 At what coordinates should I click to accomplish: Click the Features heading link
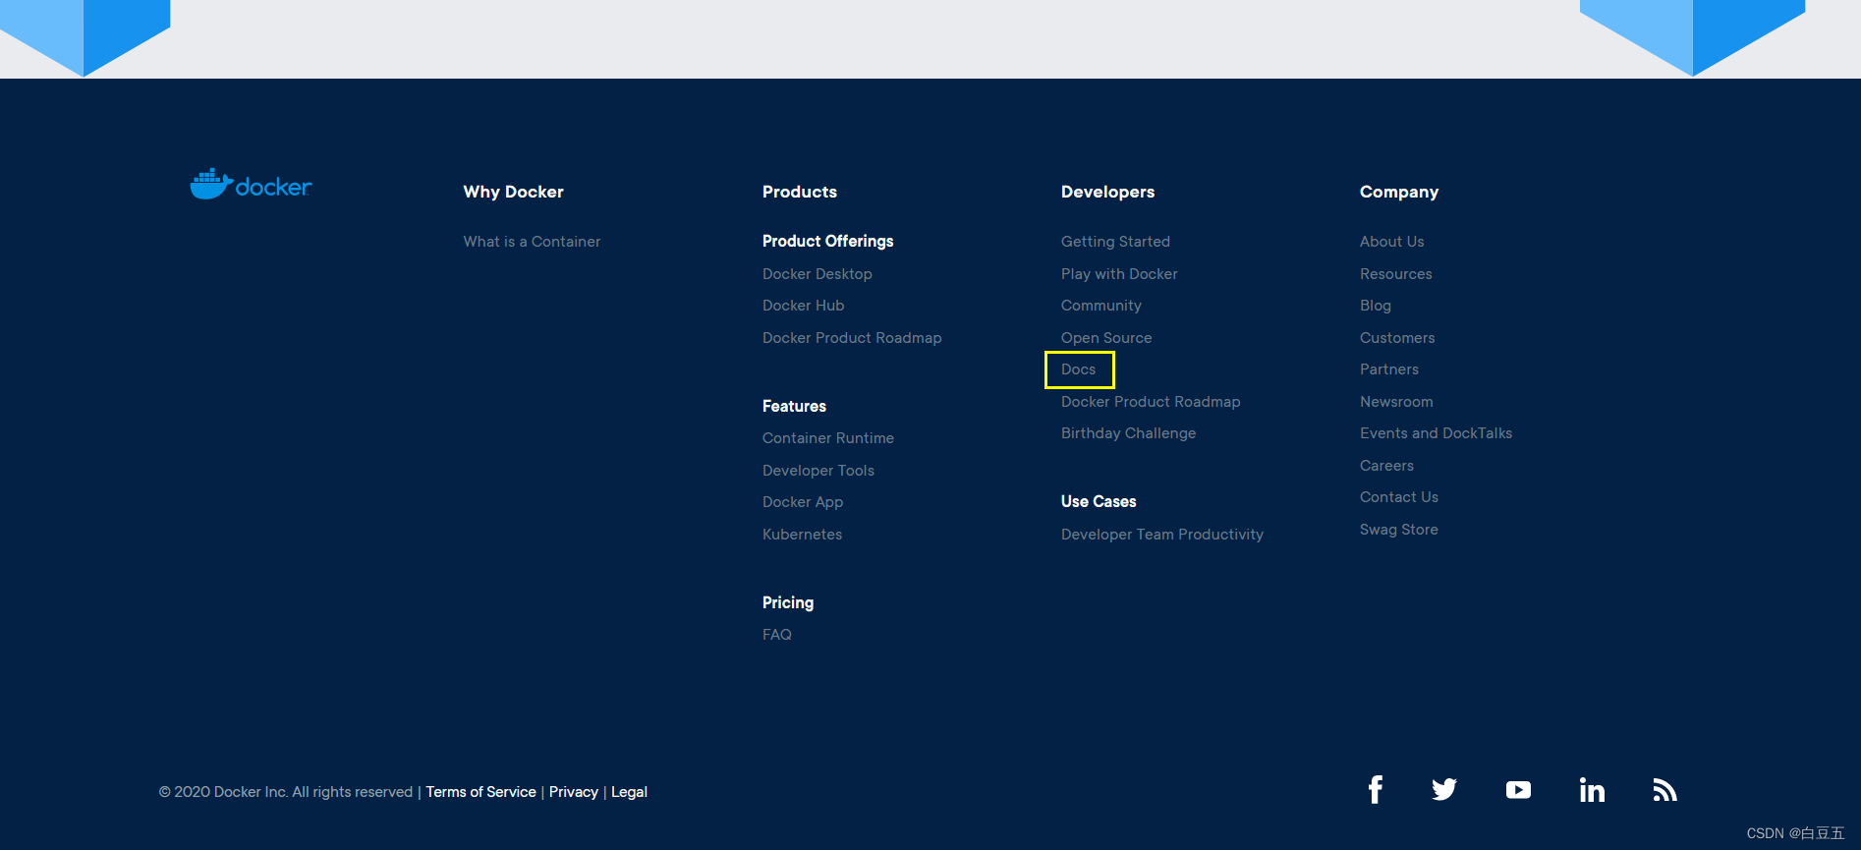(794, 406)
